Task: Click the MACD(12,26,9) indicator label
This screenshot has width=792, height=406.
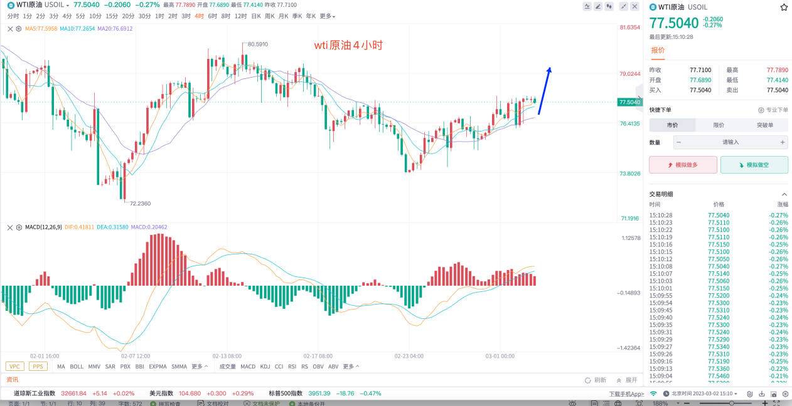Action: click(x=43, y=227)
